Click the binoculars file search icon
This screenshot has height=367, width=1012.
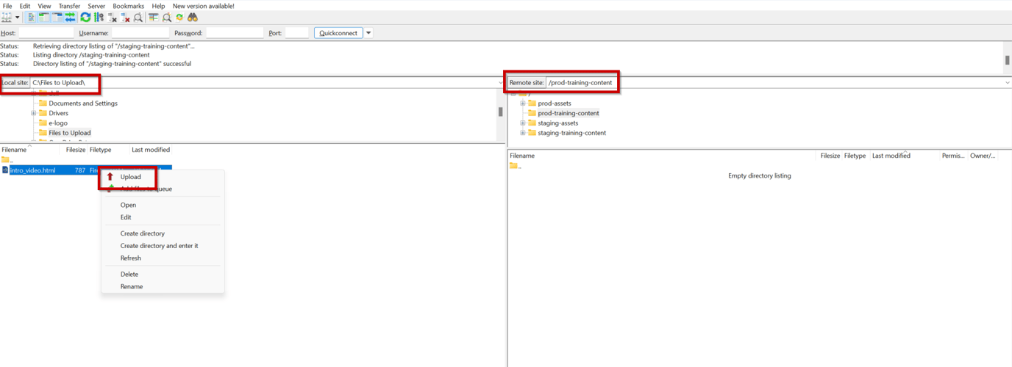[x=193, y=18]
